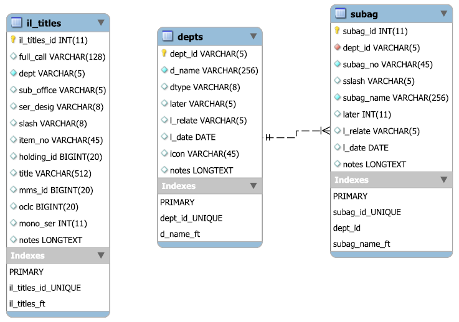Collapse the Indexes section in depts

tap(253, 186)
